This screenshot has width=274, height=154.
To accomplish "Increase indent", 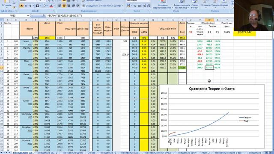I will [x=78, y=6].
